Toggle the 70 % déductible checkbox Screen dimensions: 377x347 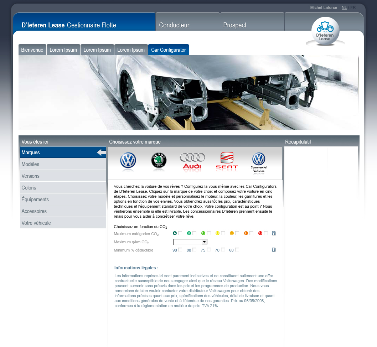(x=223, y=250)
